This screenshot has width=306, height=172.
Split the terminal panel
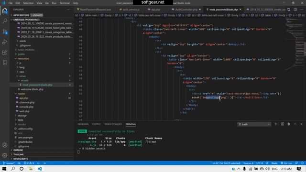point(283,124)
